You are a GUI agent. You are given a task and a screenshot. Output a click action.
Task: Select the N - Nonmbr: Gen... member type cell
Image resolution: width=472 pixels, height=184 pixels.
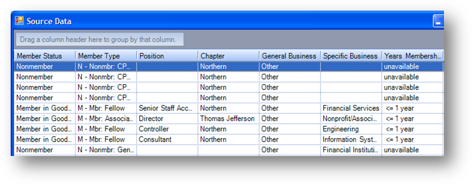point(106,150)
